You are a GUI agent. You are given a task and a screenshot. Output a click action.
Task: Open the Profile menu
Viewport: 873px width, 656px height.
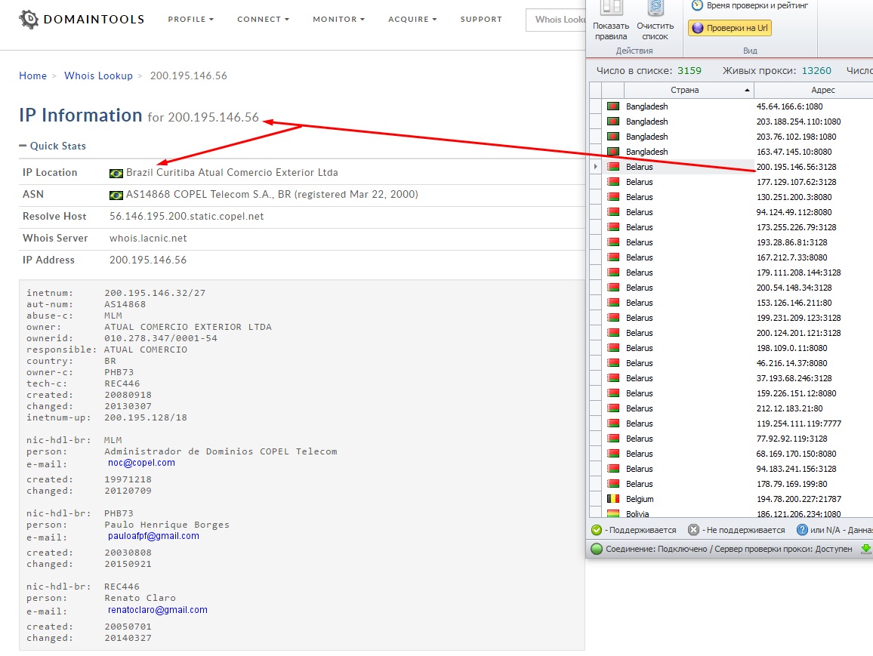(x=190, y=20)
